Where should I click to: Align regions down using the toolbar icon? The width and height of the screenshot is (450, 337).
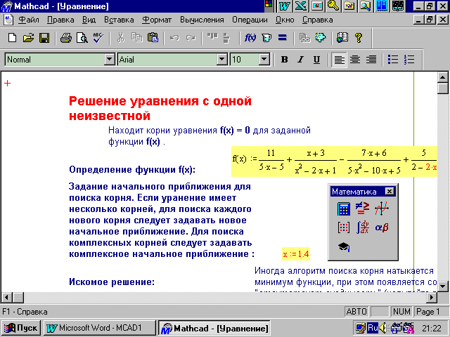(x=226, y=38)
